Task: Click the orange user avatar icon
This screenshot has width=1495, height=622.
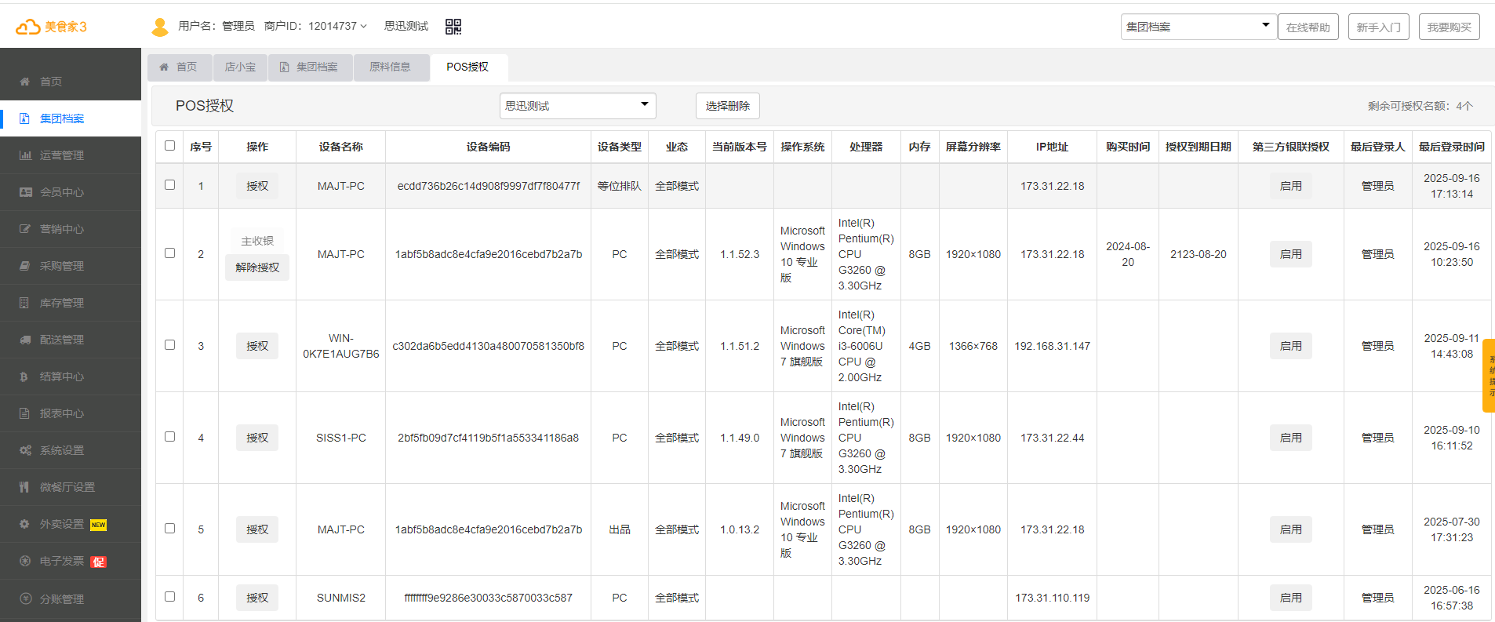Action: tap(160, 27)
